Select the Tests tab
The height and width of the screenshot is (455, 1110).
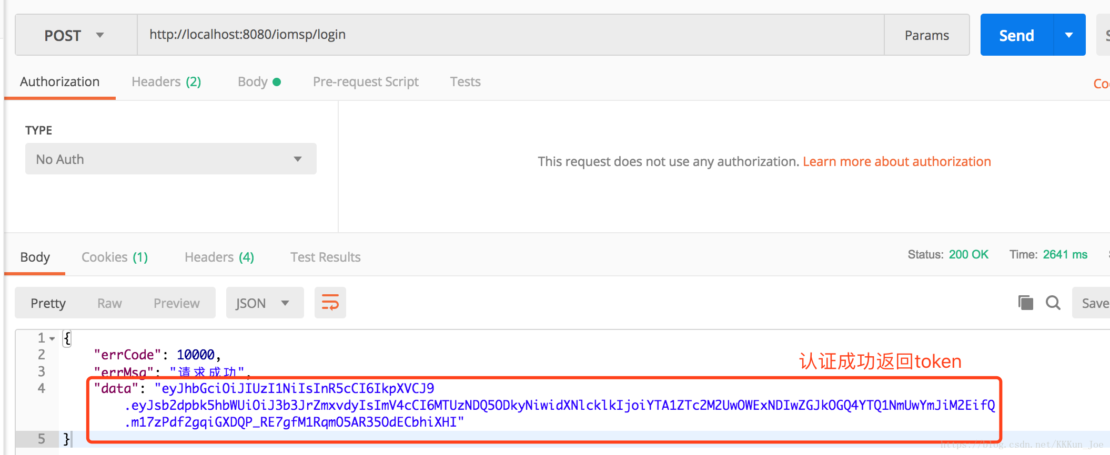coord(465,82)
